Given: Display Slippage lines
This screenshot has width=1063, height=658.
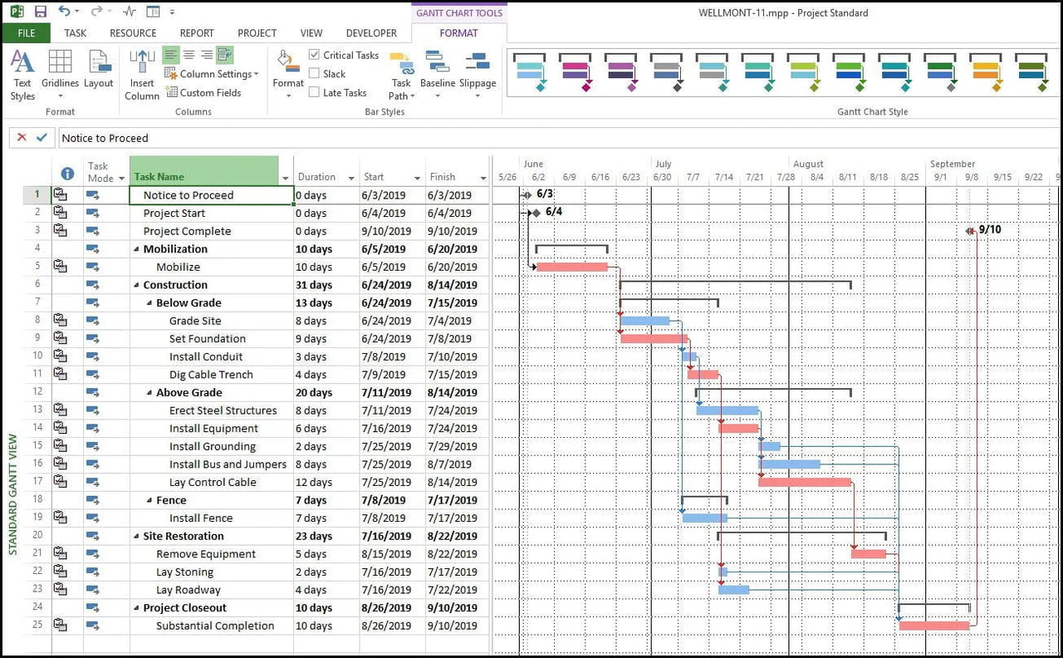Looking at the screenshot, I should [478, 73].
